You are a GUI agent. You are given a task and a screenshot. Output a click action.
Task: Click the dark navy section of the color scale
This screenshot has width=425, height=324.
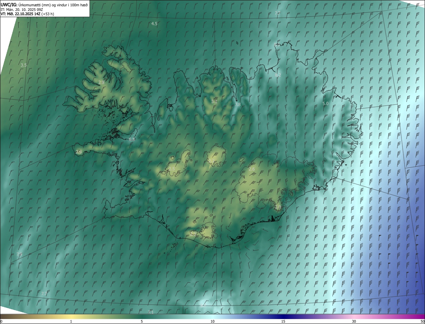(x=283, y=317)
